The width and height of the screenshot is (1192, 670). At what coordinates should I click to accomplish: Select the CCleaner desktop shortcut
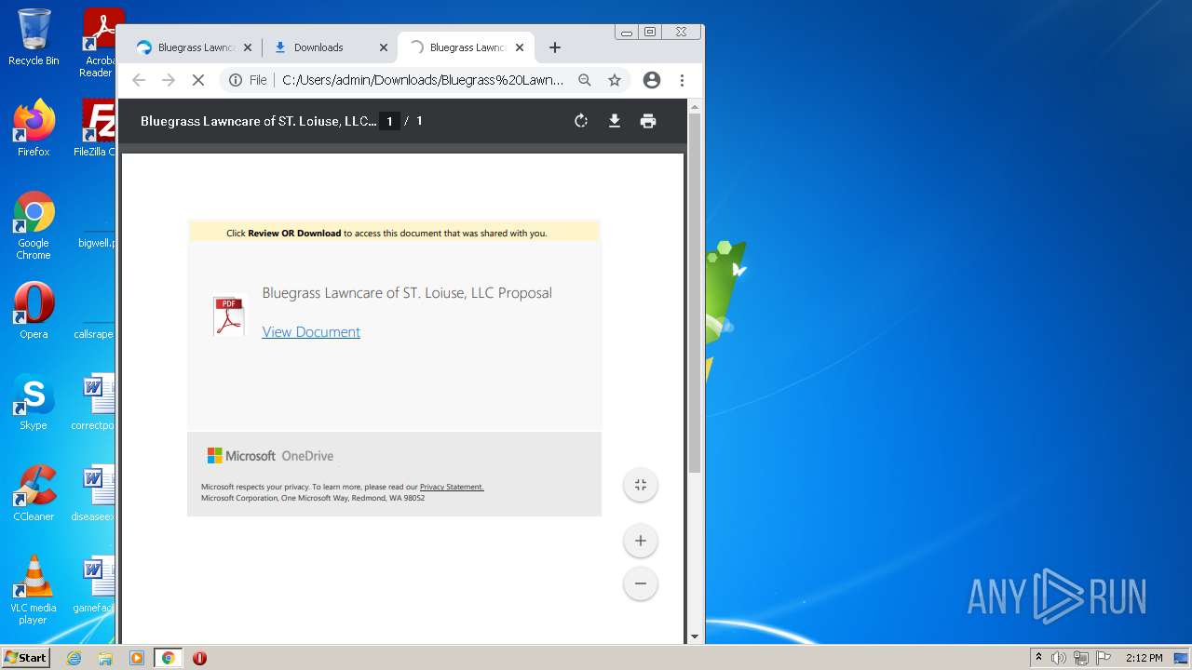click(34, 493)
